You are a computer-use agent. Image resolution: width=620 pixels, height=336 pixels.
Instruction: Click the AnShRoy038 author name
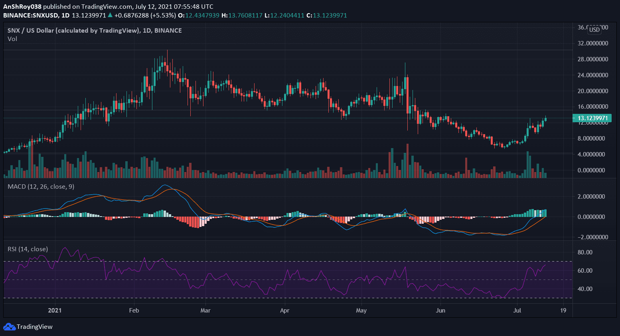click(22, 6)
